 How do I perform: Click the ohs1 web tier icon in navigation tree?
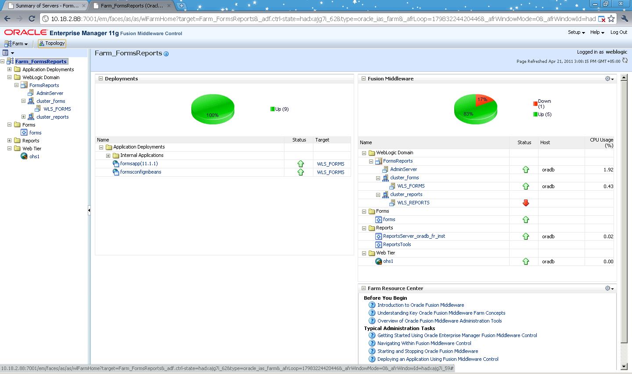click(24, 156)
